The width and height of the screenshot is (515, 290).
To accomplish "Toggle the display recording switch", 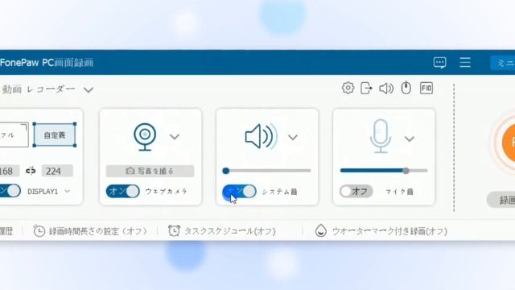I will click(10, 191).
